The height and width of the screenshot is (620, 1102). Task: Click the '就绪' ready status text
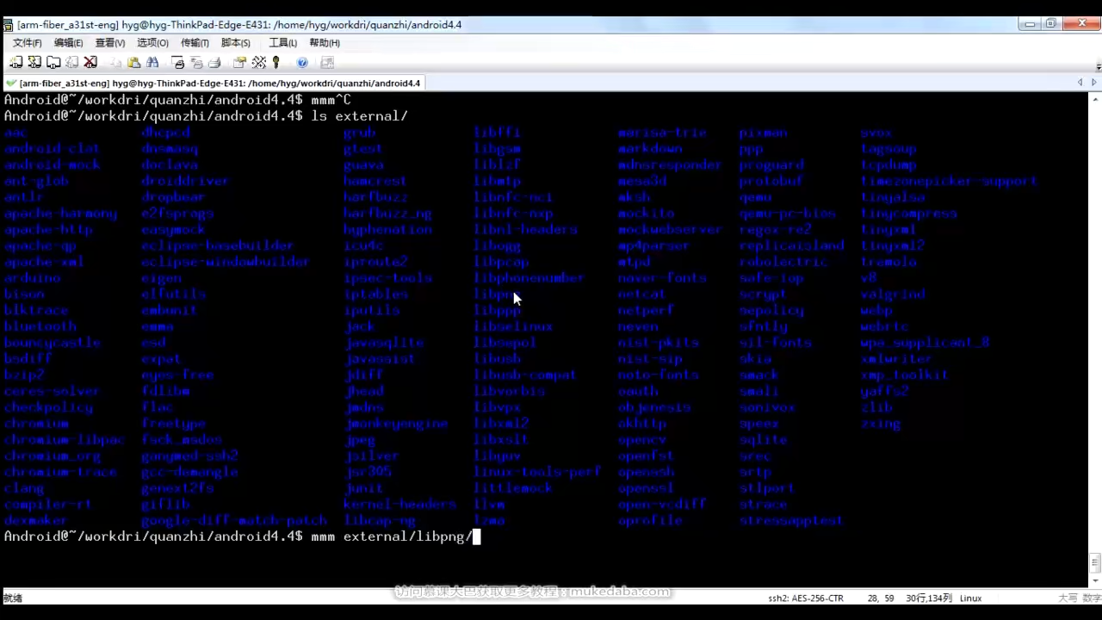coord(13,598)
